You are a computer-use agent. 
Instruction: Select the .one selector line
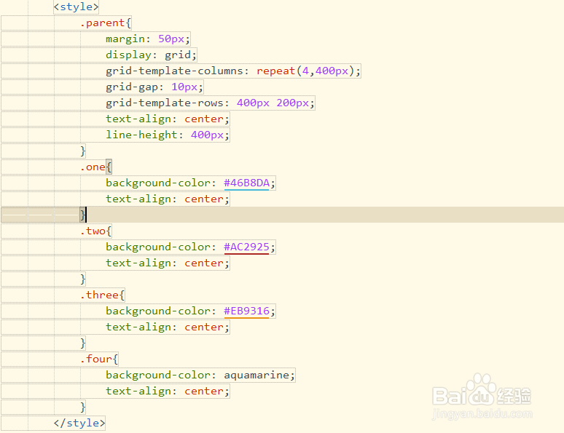[x=96, y=167]
